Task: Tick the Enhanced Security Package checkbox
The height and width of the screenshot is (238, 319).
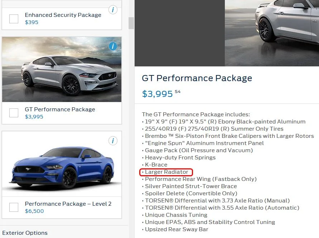Action: pos(14,19)
